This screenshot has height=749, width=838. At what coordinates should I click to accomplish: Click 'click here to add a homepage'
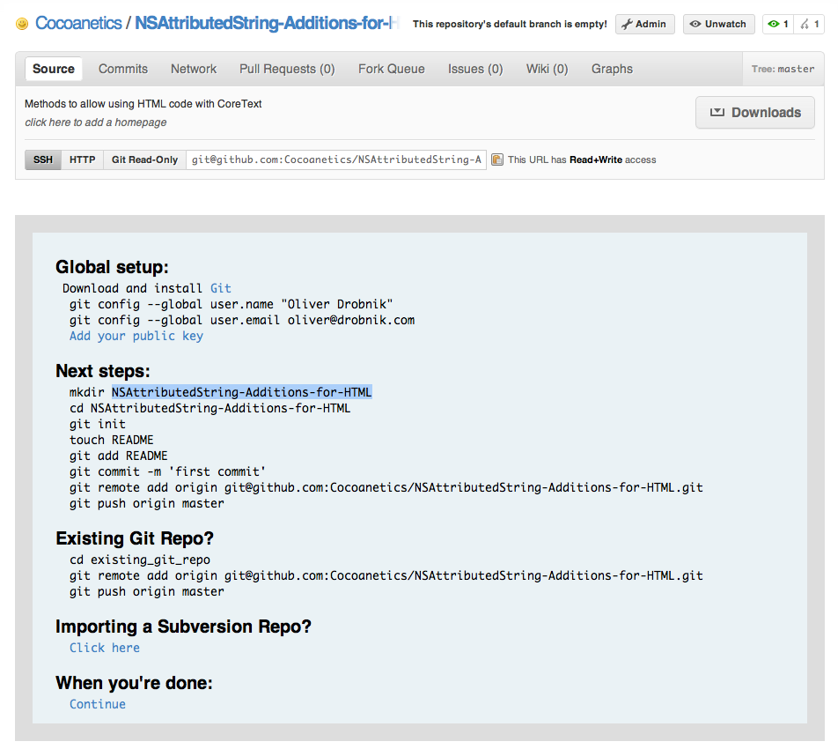tap(96, 122)
